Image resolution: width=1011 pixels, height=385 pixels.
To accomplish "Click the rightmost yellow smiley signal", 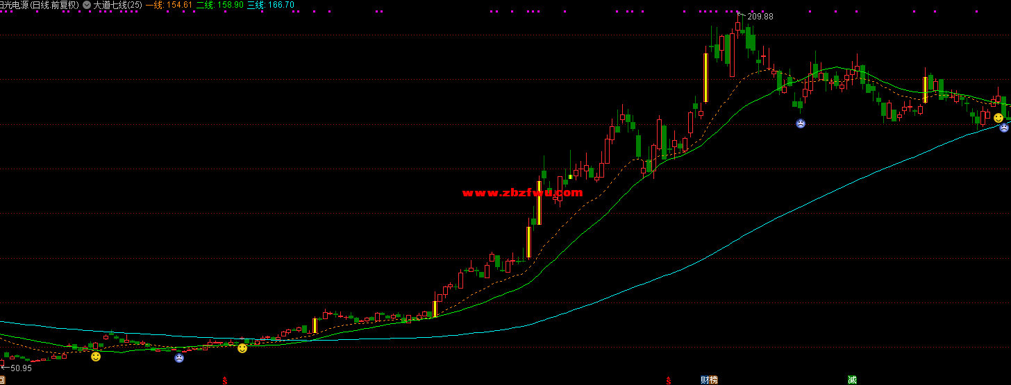I will [x=998, y=118].
